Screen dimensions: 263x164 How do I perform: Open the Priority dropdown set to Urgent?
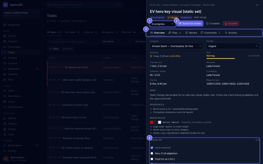click(233, 46)
